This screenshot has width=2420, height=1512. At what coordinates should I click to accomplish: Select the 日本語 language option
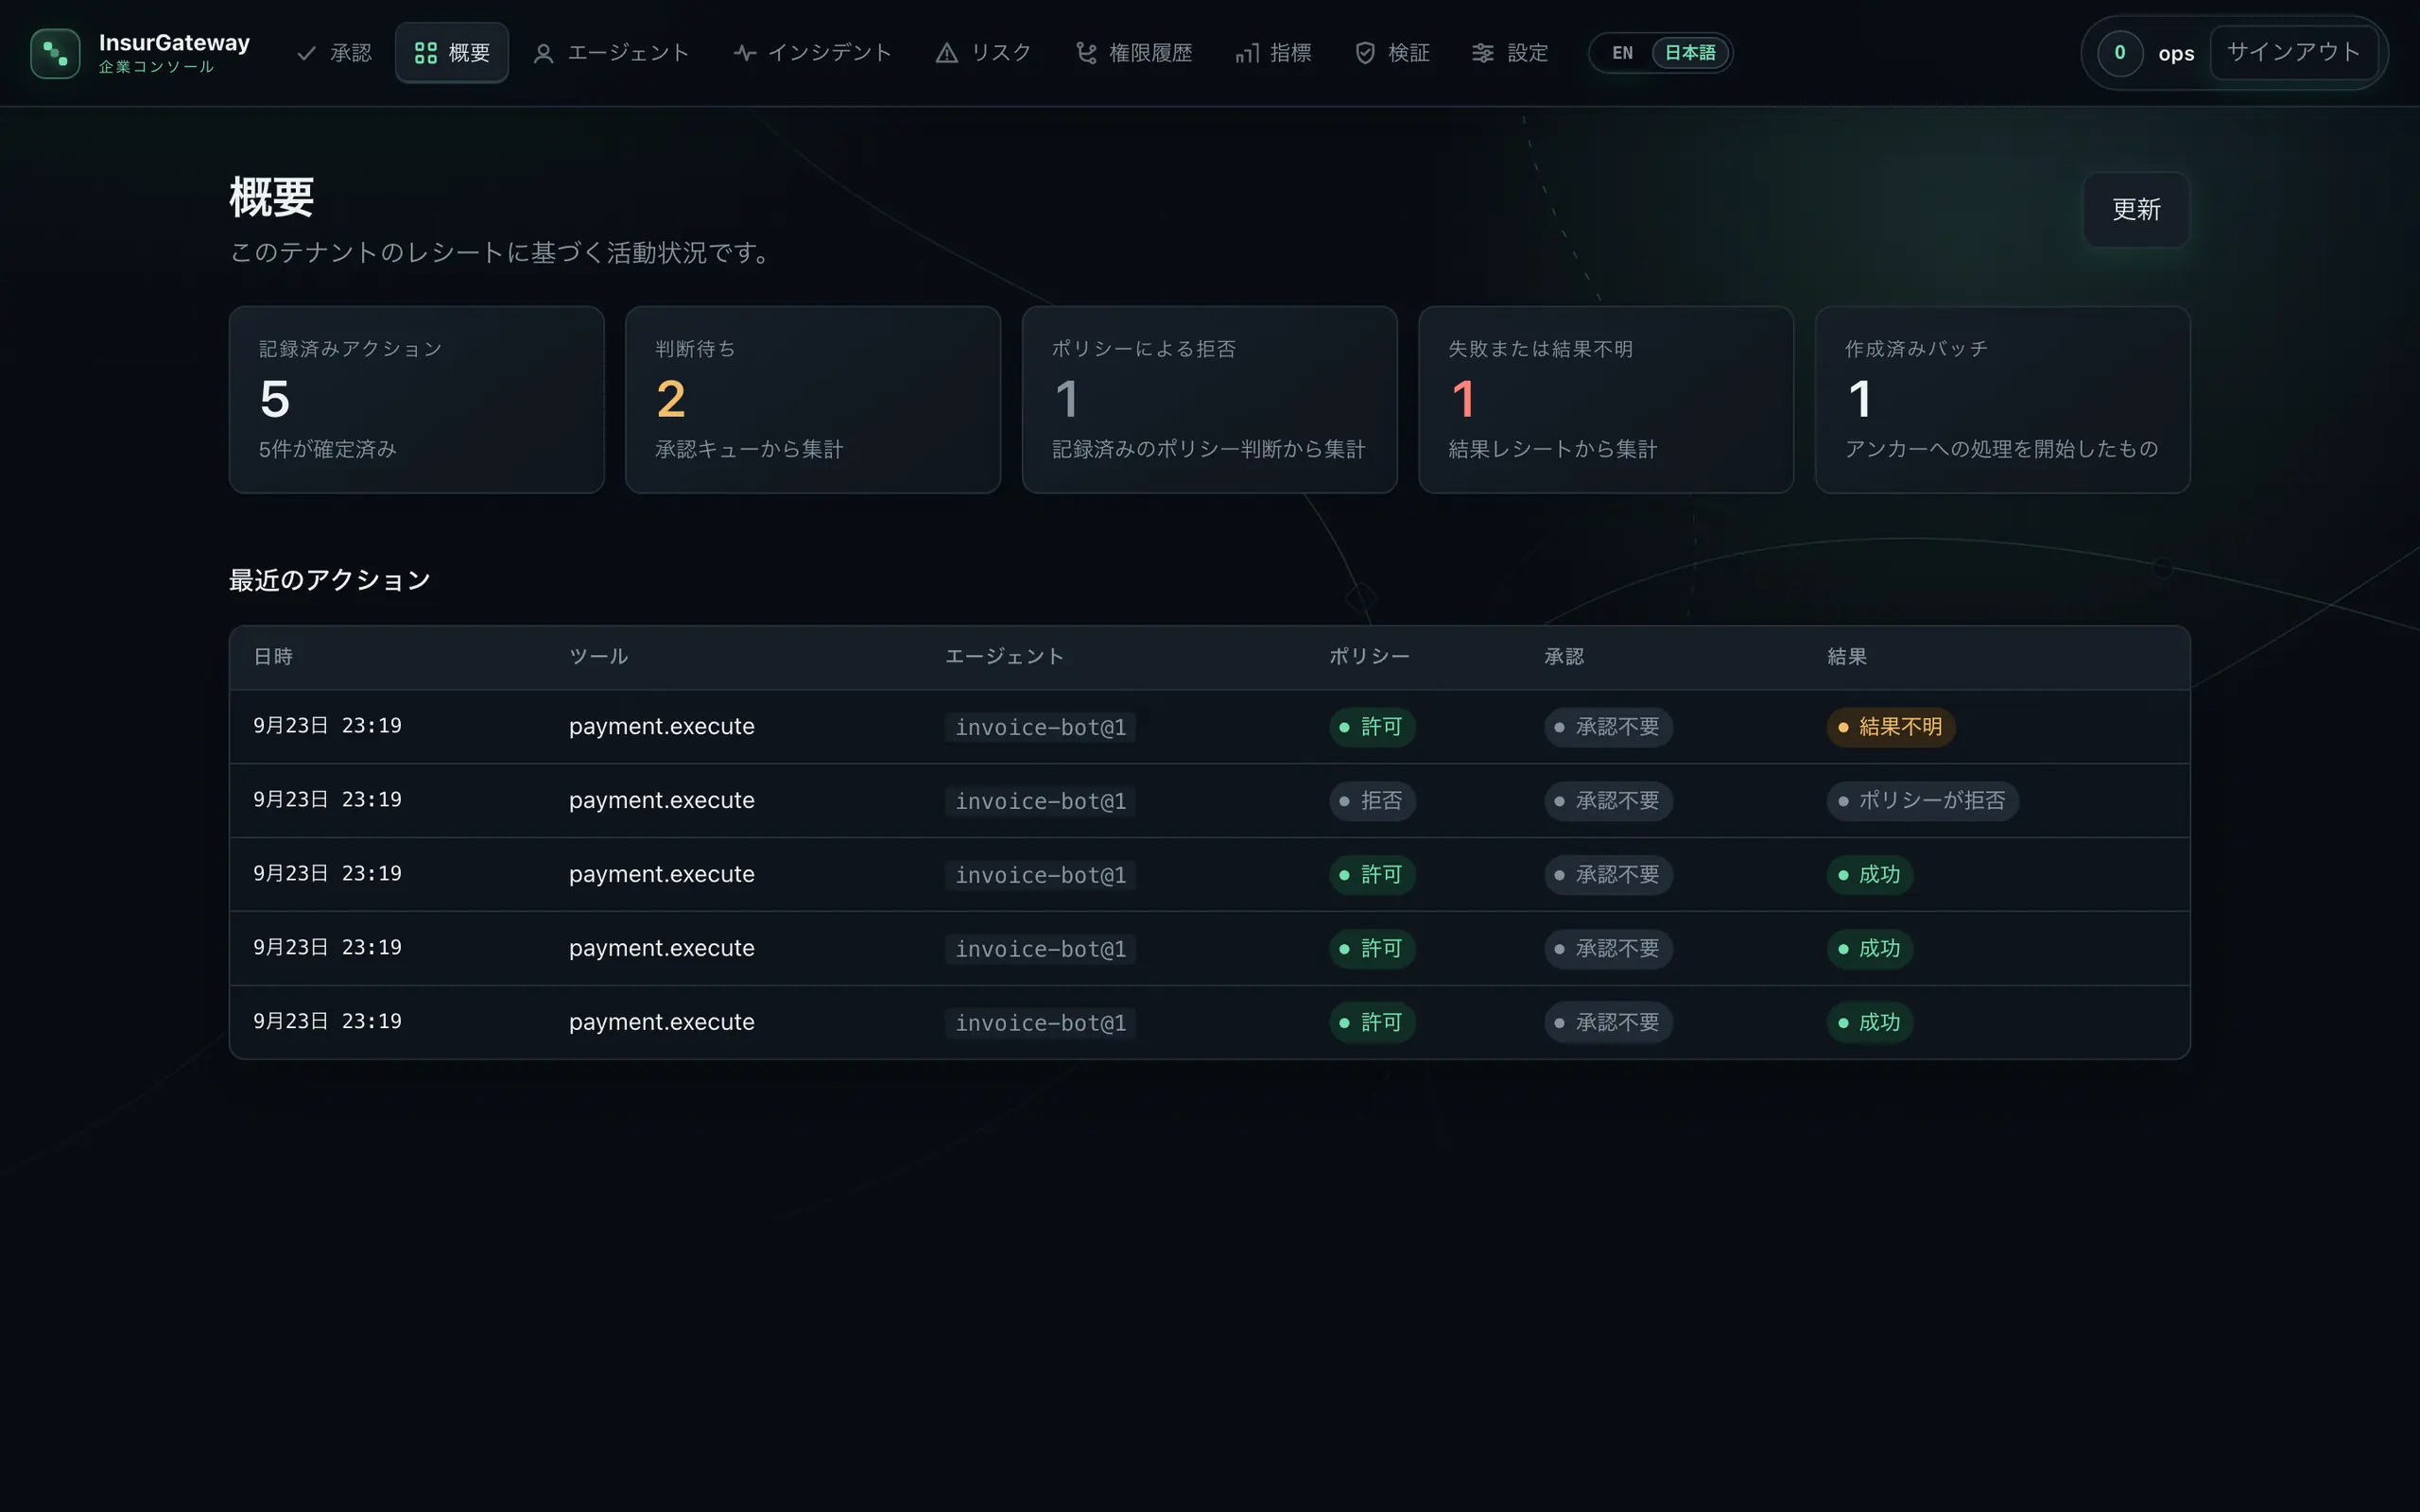point(1690,53)
